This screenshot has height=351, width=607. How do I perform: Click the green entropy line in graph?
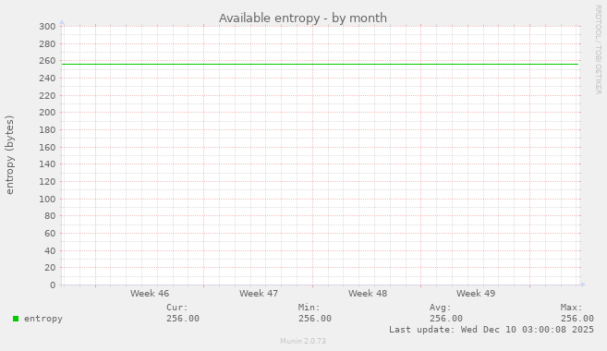tap(321, 65)
